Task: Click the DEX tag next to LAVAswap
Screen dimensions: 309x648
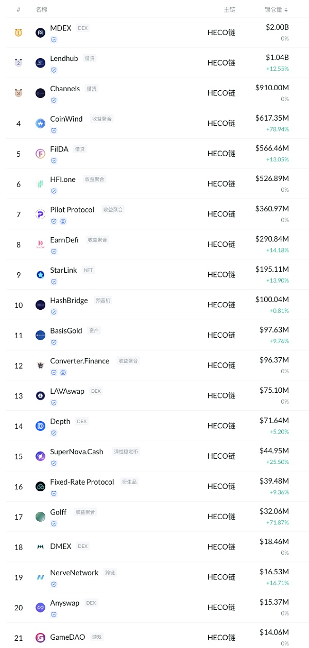Action: click(96, 391)
